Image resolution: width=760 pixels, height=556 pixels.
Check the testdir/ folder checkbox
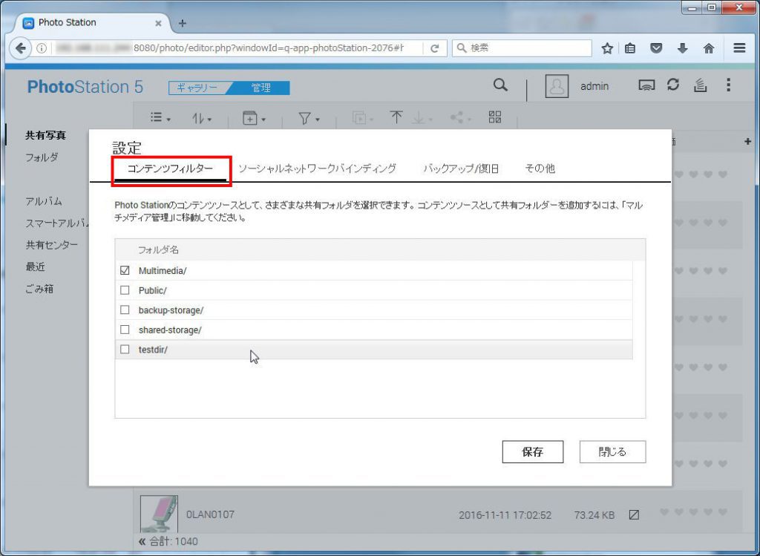coord(125,349)
